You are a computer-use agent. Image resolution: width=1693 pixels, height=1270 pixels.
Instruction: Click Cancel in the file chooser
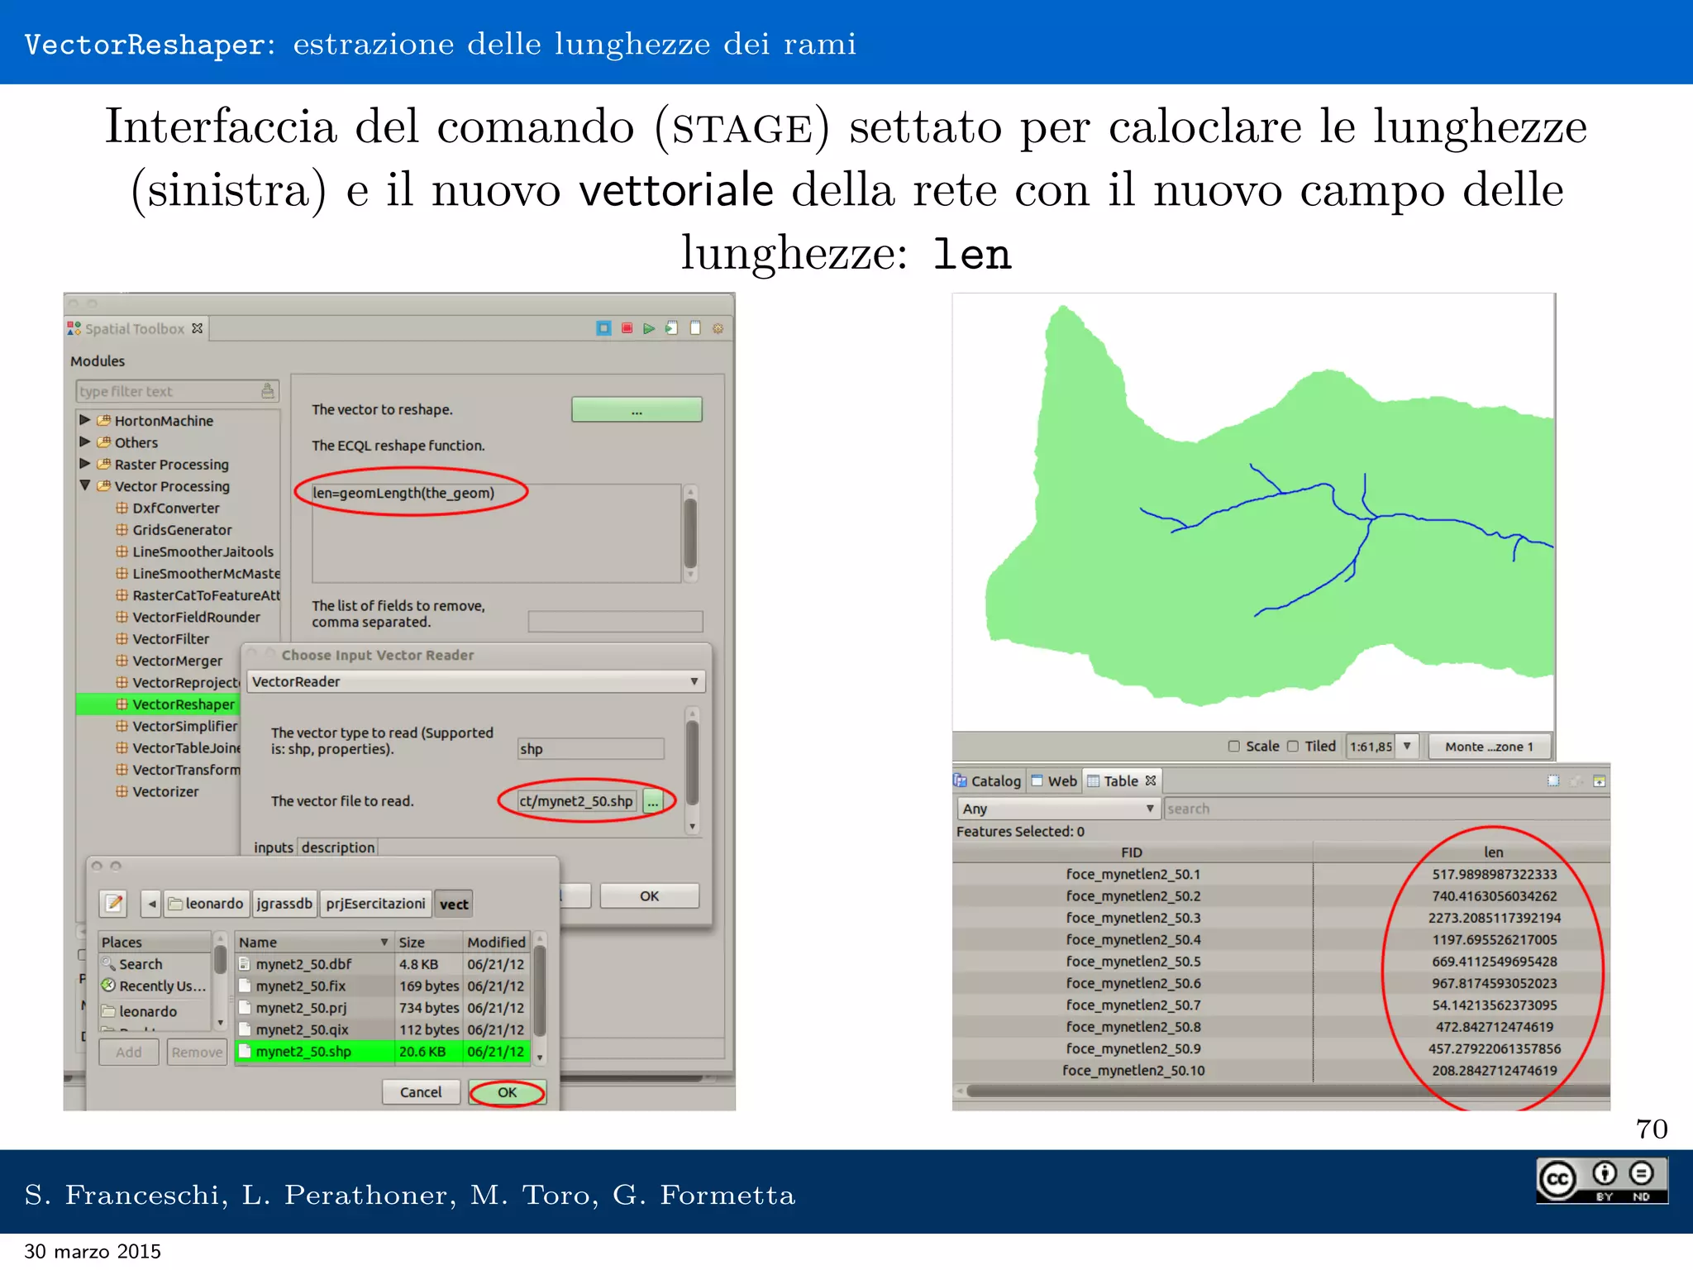tap(421, 1092)
